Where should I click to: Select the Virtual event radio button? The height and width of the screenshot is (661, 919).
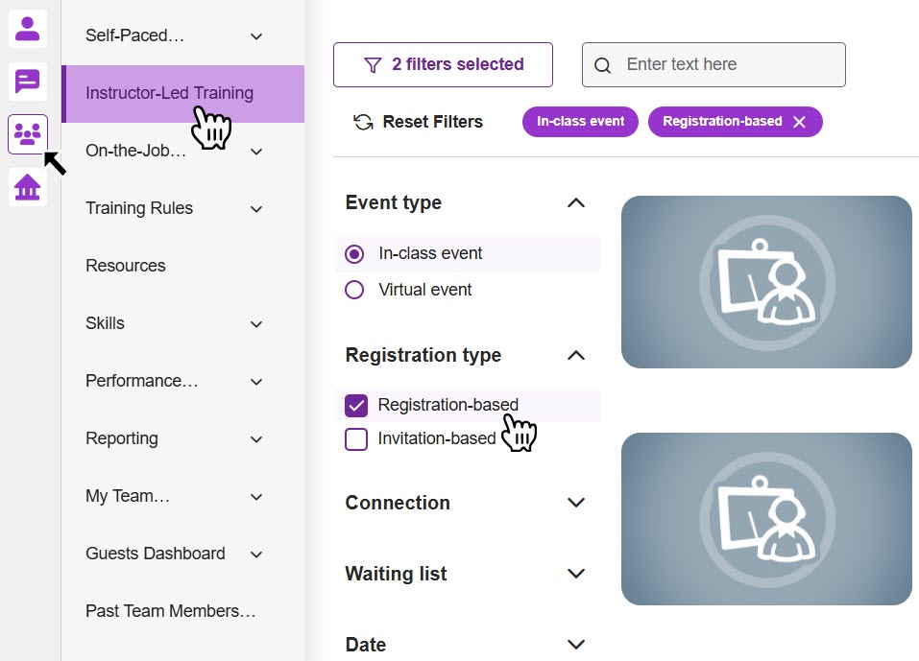point(354,290)
